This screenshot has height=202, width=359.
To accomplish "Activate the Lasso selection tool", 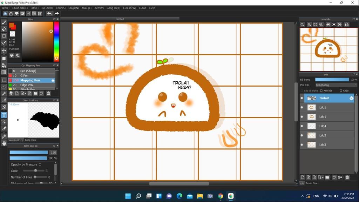I will [4, 87].
